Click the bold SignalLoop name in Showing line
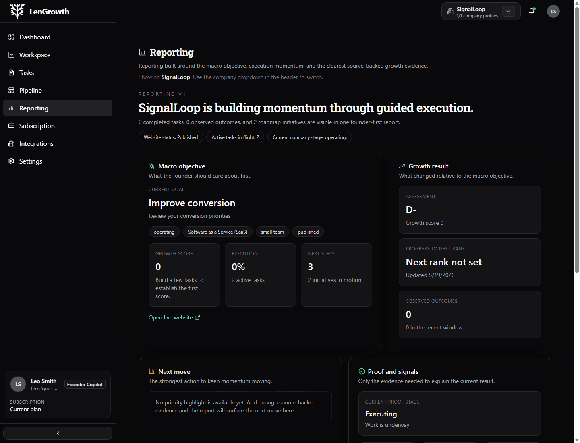 [176, 77]
